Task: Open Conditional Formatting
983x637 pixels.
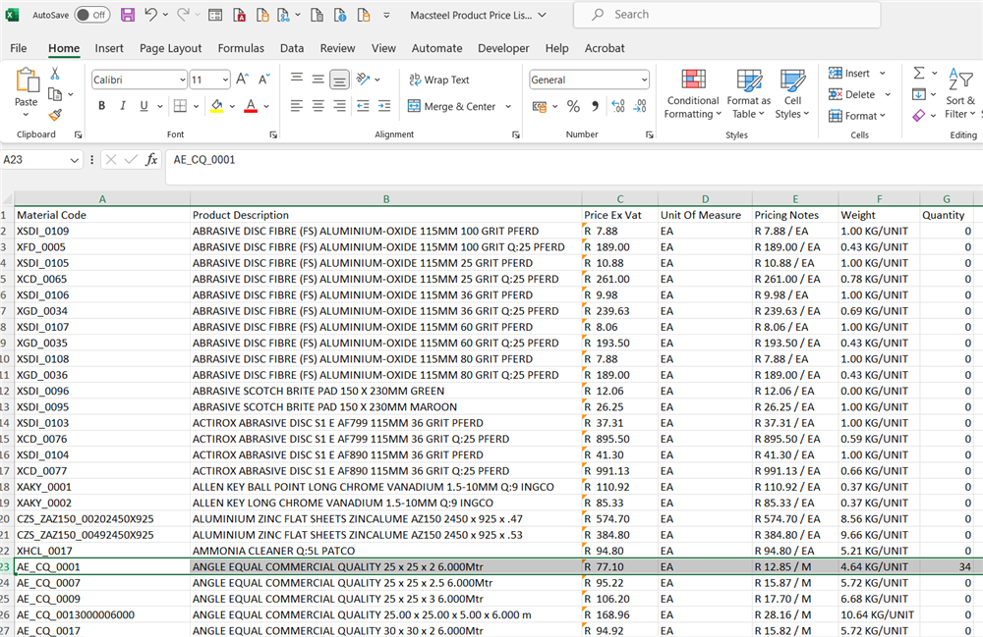Action: point(692,93)
